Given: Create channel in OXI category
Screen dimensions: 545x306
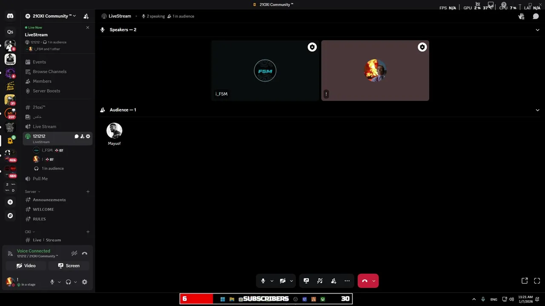Looking at the screenshot, I should pyautogui.click(x=88, y=232).
